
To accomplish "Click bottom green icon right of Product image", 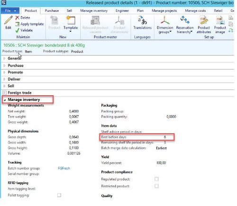I will (x=231, y=30).
